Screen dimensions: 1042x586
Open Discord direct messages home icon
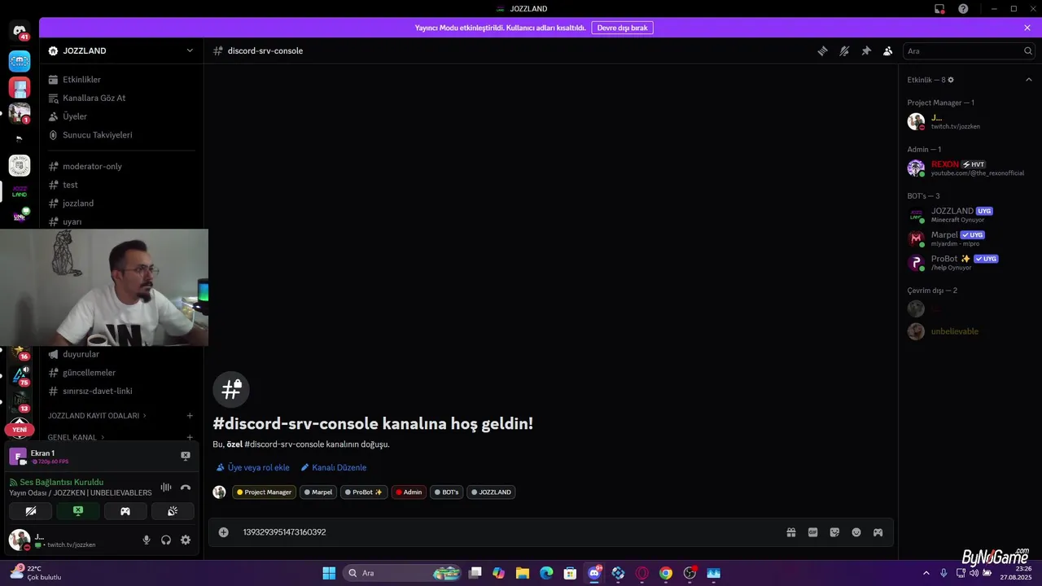click(x=20, y=32)
